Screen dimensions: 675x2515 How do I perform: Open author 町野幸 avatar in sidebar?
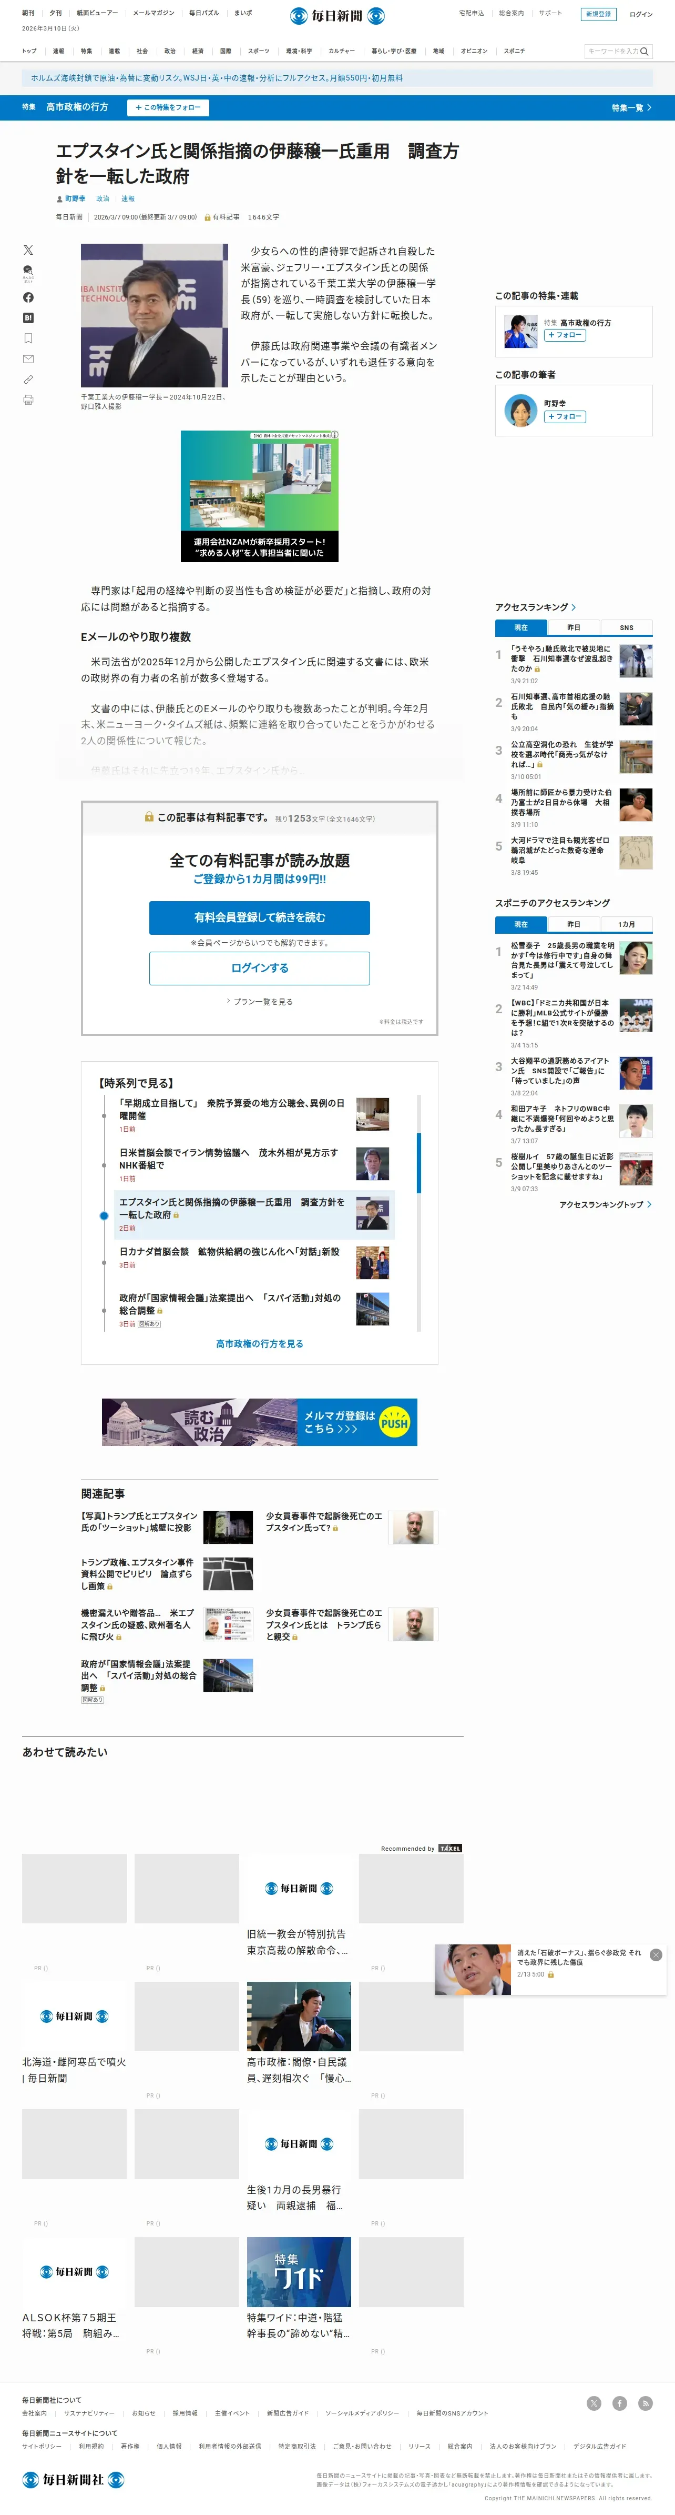[521, 411]
